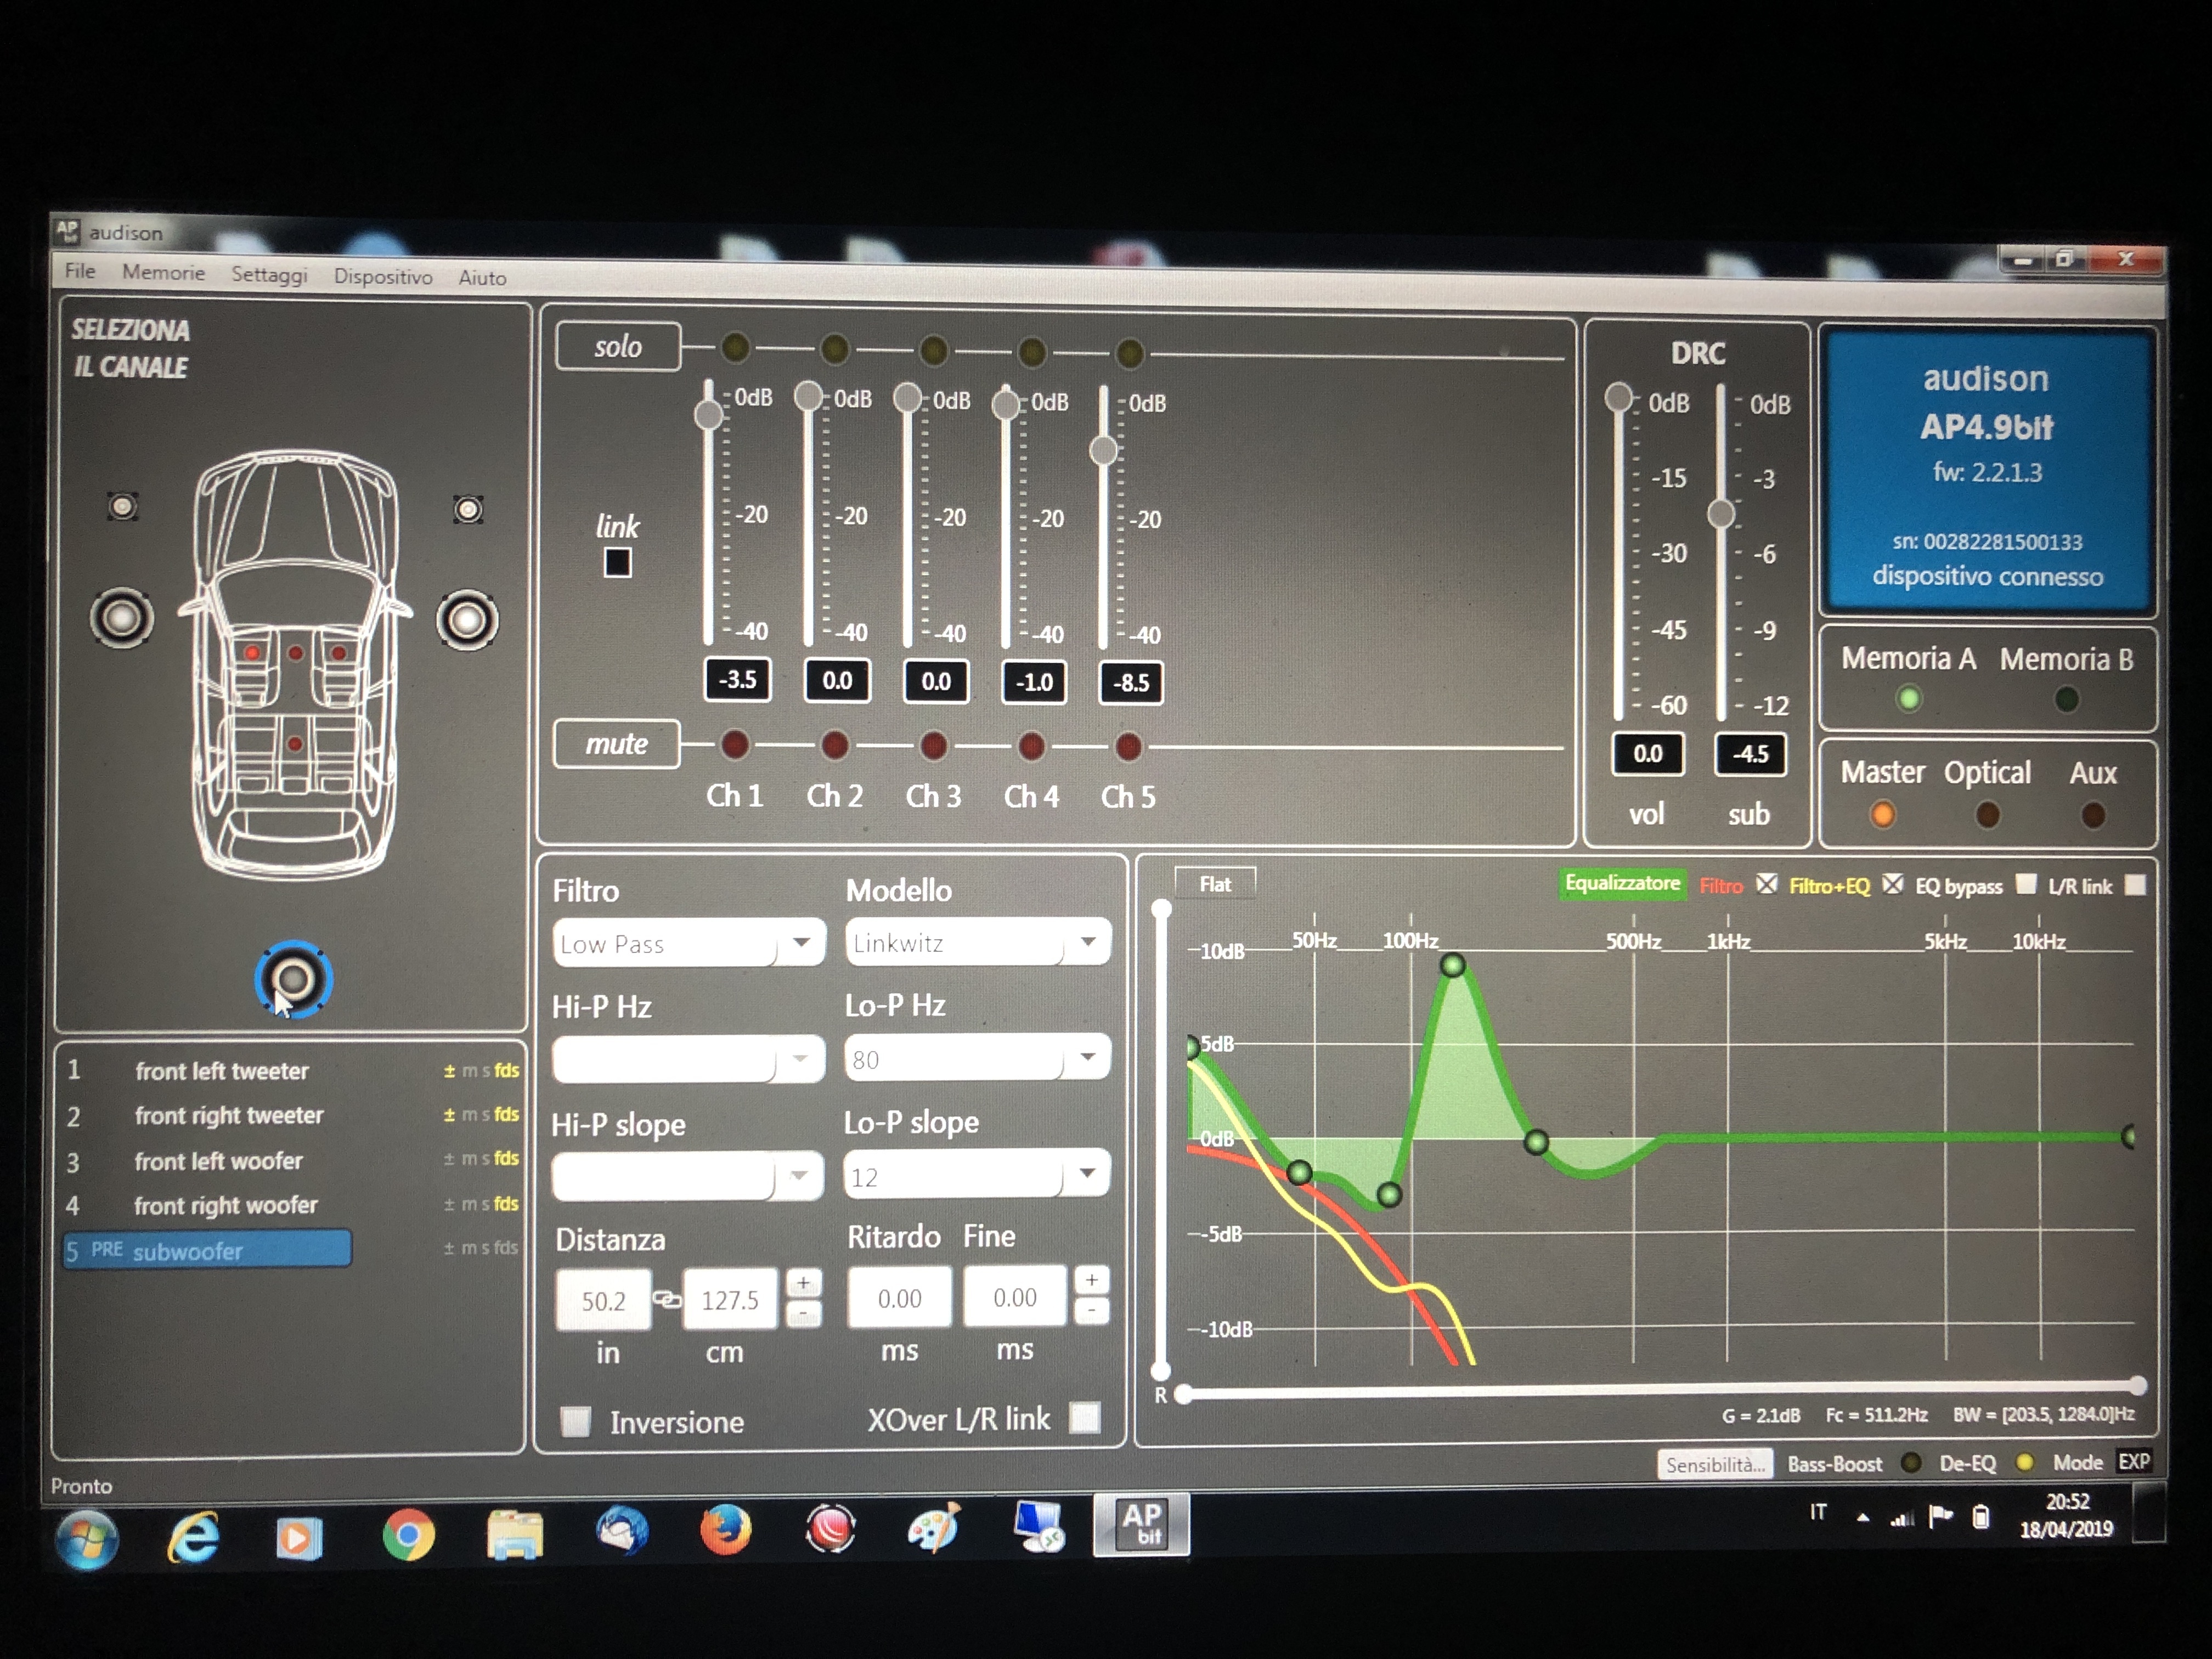This screenshot has height=1659, width=2212.
Task: Click the remote desktop computer taskbar icon
Action: pyautogui.click(x=1038, y=1526)
